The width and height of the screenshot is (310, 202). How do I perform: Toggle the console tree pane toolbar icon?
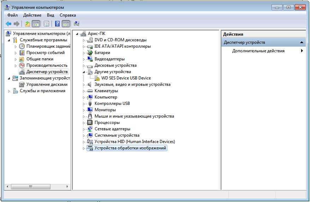tap(36, 24)
